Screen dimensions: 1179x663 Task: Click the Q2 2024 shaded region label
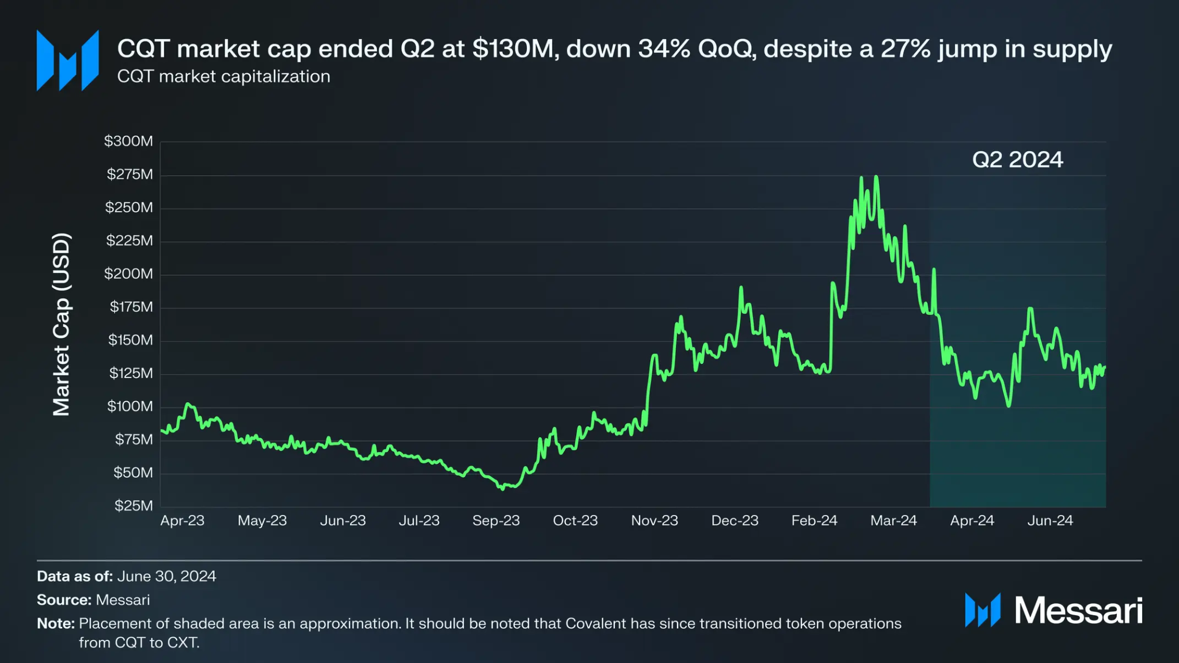coord(1017,159)
